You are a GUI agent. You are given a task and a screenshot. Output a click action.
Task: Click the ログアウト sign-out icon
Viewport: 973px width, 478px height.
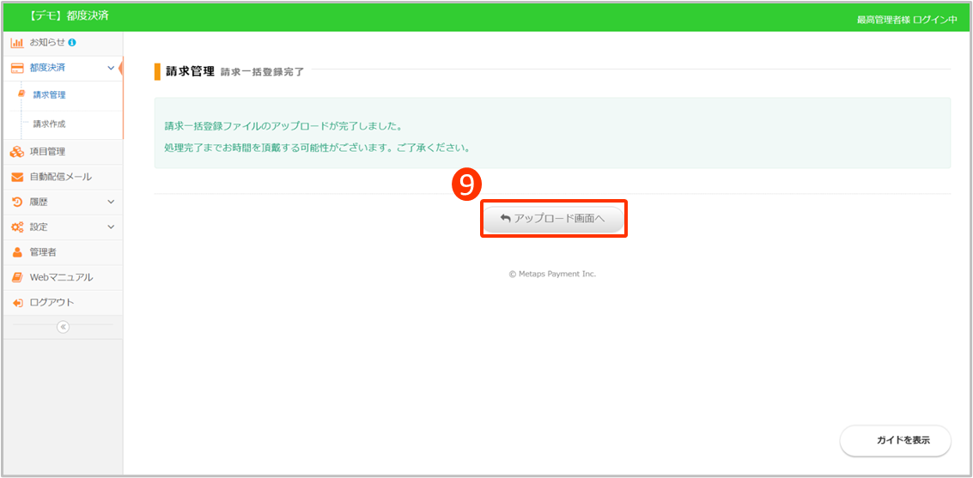coord(17,302)
